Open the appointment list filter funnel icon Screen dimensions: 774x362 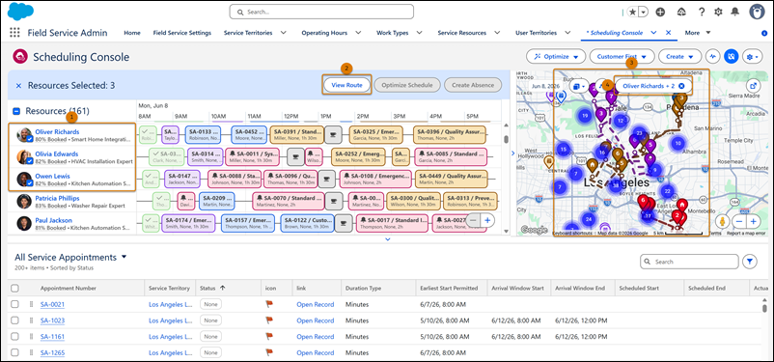pyautogui.click(x=750, y=262)
